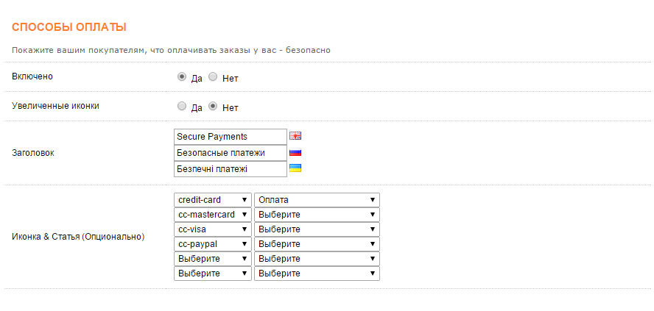Open the 'Оплата' article dropdown
Screen dimensions: 654x311
317,200
